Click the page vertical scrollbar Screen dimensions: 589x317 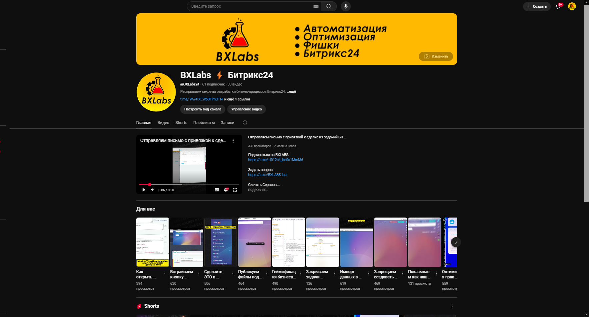point(586,103)
